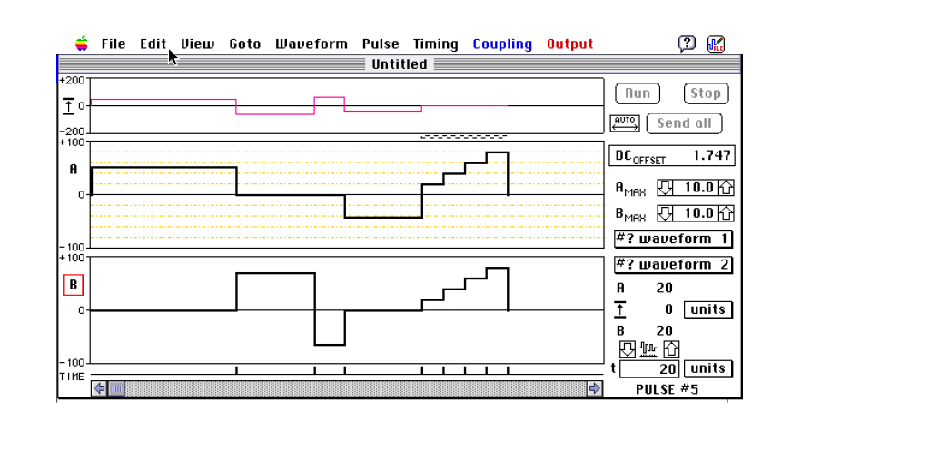Click the first time marker tick
This screenshot has height=451, width=930.
point(236,370)
